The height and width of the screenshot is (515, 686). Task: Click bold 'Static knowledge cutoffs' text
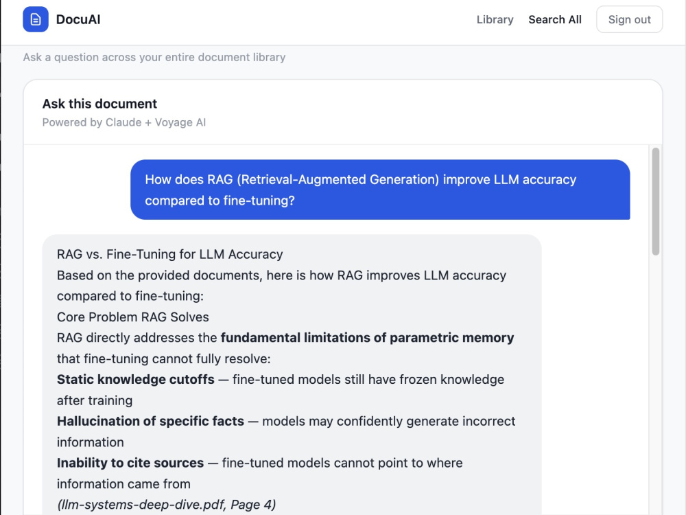(136, 379)
